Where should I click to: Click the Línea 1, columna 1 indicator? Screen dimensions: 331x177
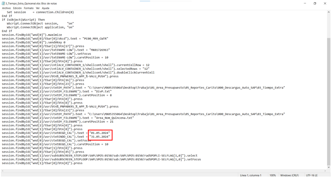[251, 175]
